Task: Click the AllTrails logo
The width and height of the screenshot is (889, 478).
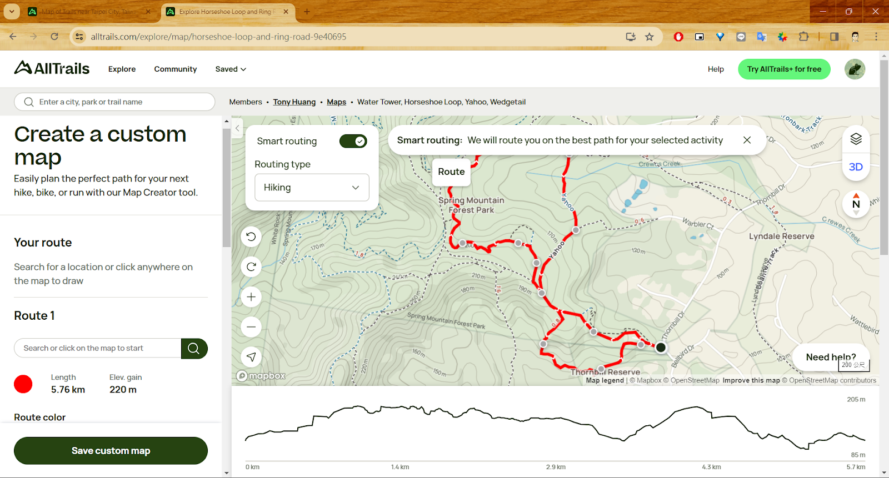Action: point(52,68)
